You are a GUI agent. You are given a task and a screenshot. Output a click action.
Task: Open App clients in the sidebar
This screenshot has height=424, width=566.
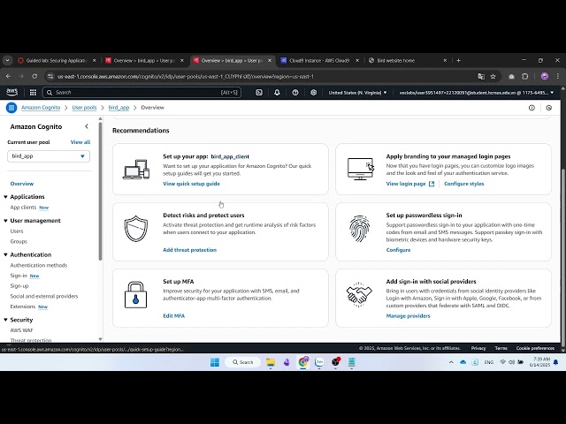click(24, 208)
